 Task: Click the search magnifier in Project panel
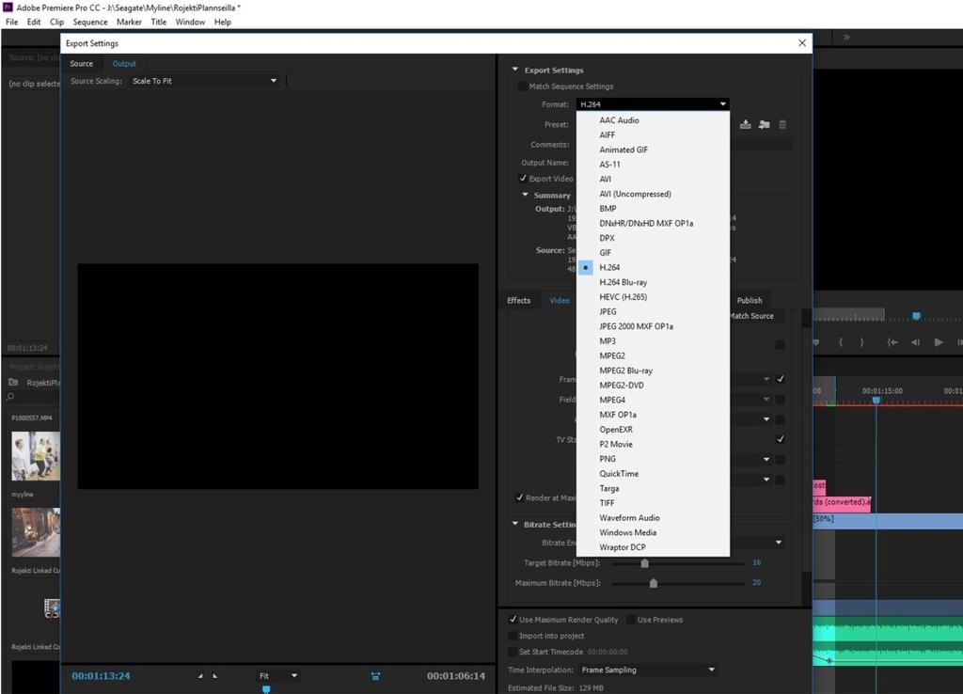pyautogui.click(x=10, y=397)
